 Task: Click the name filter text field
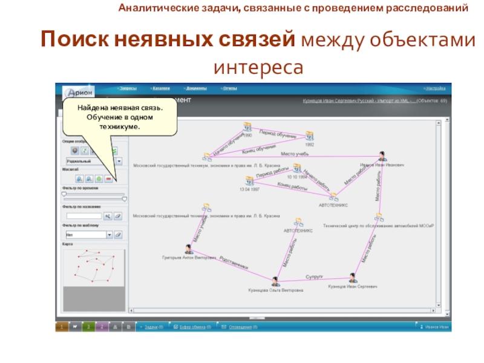pos(83,215)
